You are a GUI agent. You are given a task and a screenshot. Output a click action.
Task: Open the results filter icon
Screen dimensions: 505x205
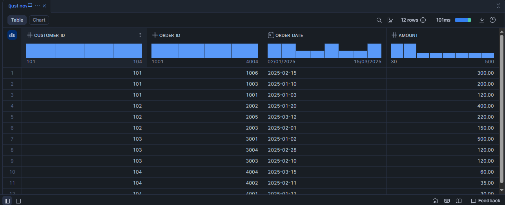point(390,20)
